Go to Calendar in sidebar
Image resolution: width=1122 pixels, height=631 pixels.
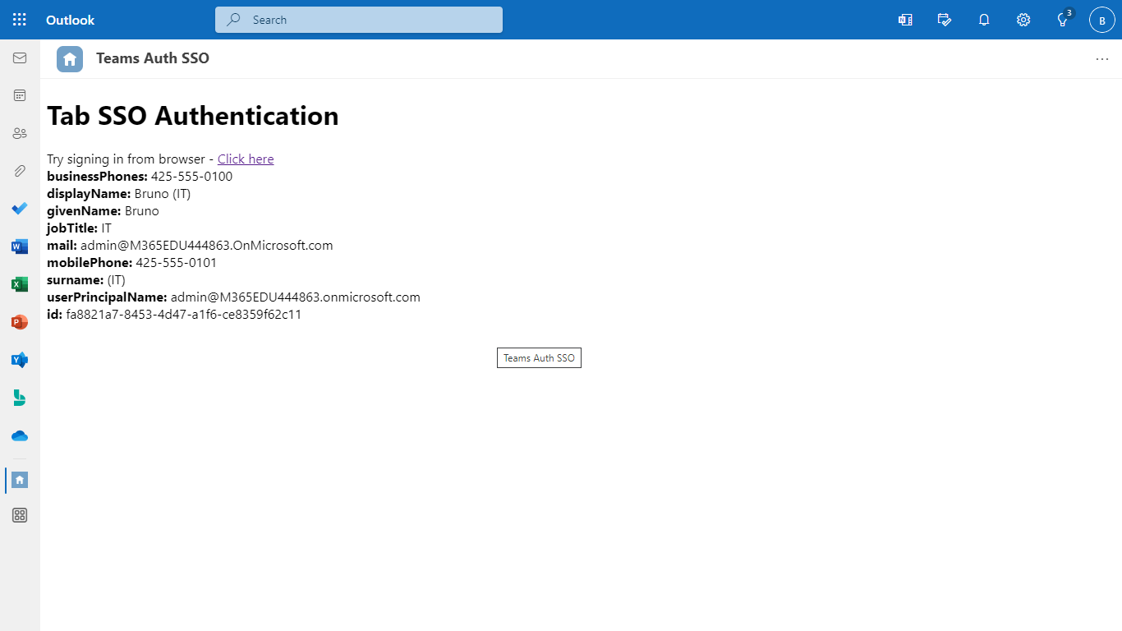[20, 95]
